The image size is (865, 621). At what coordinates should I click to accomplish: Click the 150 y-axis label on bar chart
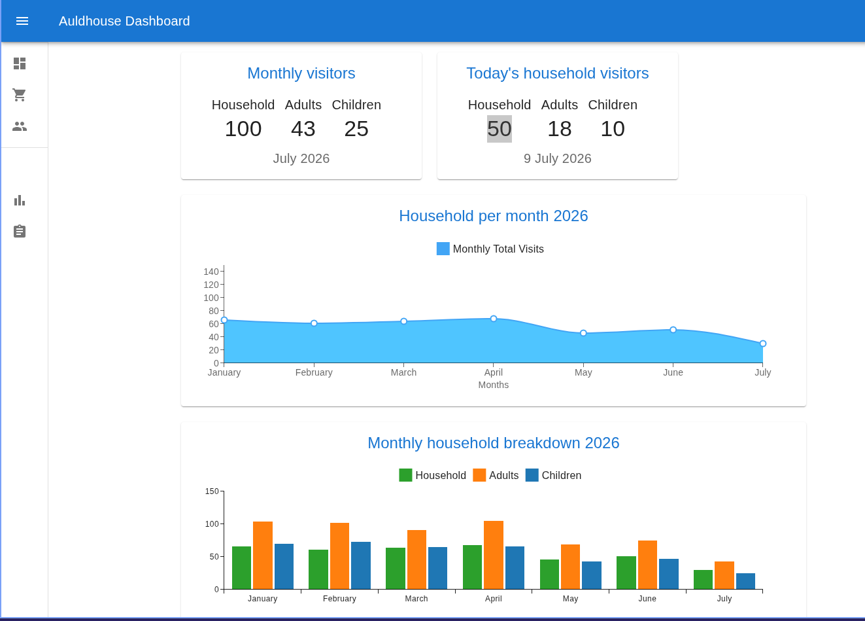(212, 491)
